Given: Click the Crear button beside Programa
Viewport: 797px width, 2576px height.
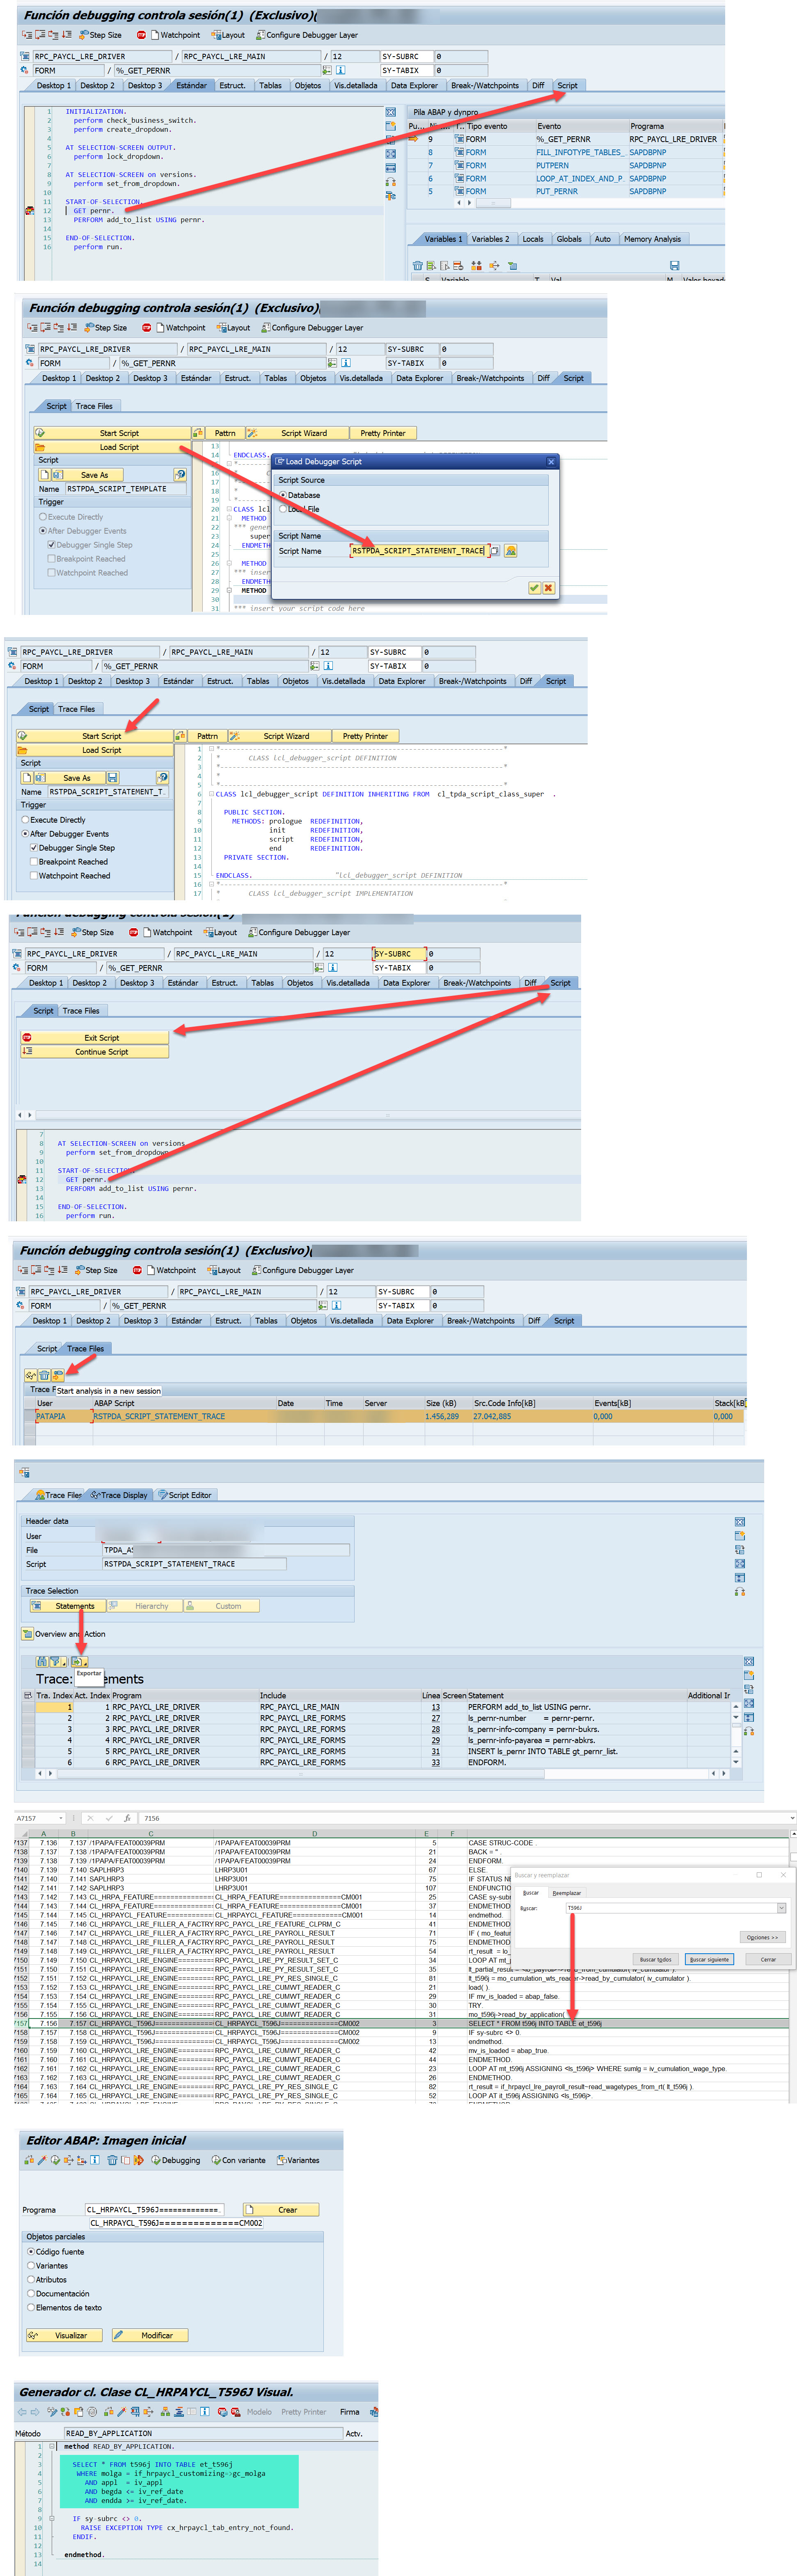Looking at the screenshot, I should point(281,2209).
